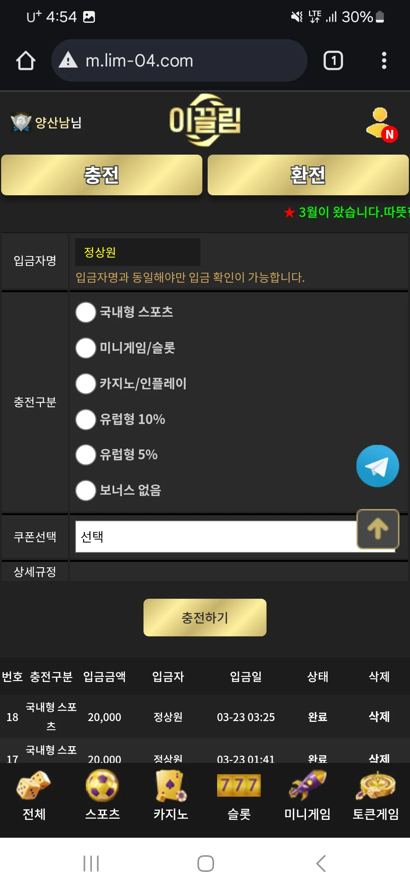Switch to the 환전 tab
The image size is (410, 889).
point(308,175)
